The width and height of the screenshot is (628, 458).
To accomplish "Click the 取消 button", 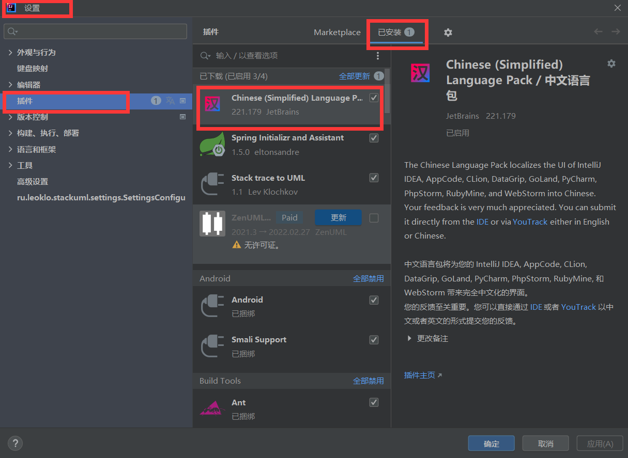I will [x=546, y=444].
